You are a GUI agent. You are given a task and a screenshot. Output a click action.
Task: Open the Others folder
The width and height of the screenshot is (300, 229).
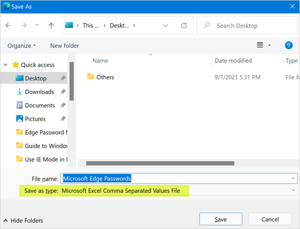pos(105,77)
